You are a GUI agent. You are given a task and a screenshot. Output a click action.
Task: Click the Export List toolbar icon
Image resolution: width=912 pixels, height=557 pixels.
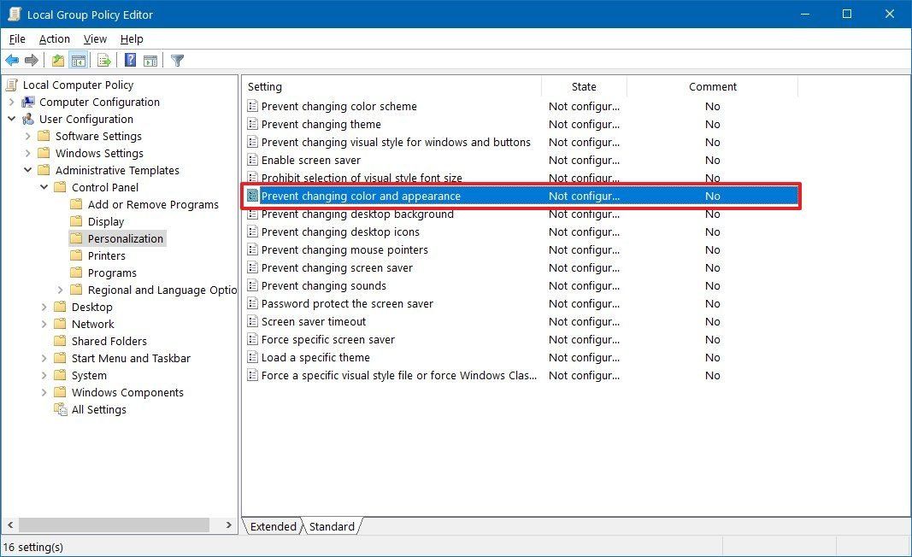[103, 60]
